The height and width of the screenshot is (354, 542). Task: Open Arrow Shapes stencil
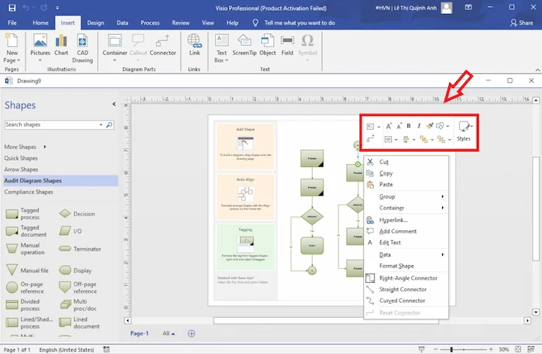coord(21,169)
